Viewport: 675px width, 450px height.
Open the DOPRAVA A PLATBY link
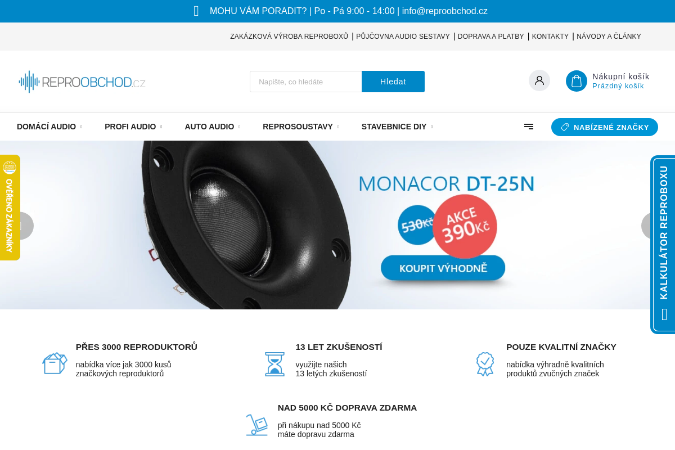(490, 37)
